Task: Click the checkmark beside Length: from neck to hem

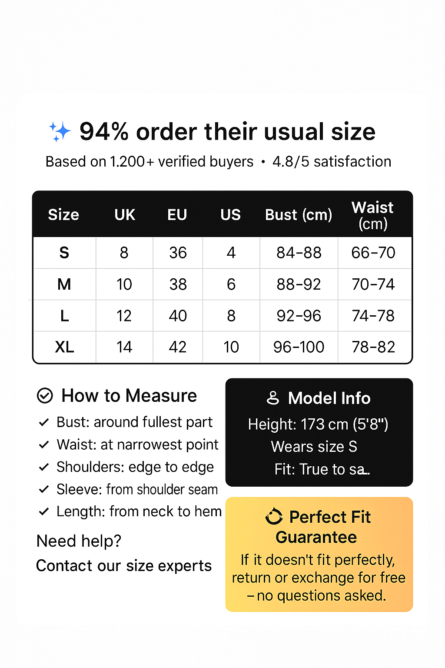Action: pos(44,512)
